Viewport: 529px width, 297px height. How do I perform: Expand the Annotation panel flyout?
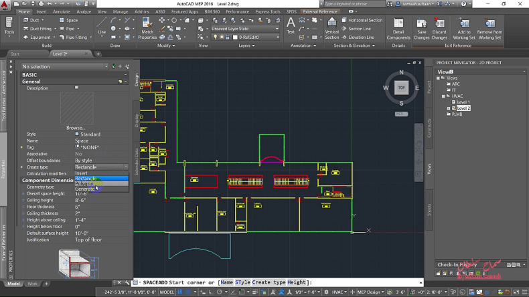(x=303, y=45)
